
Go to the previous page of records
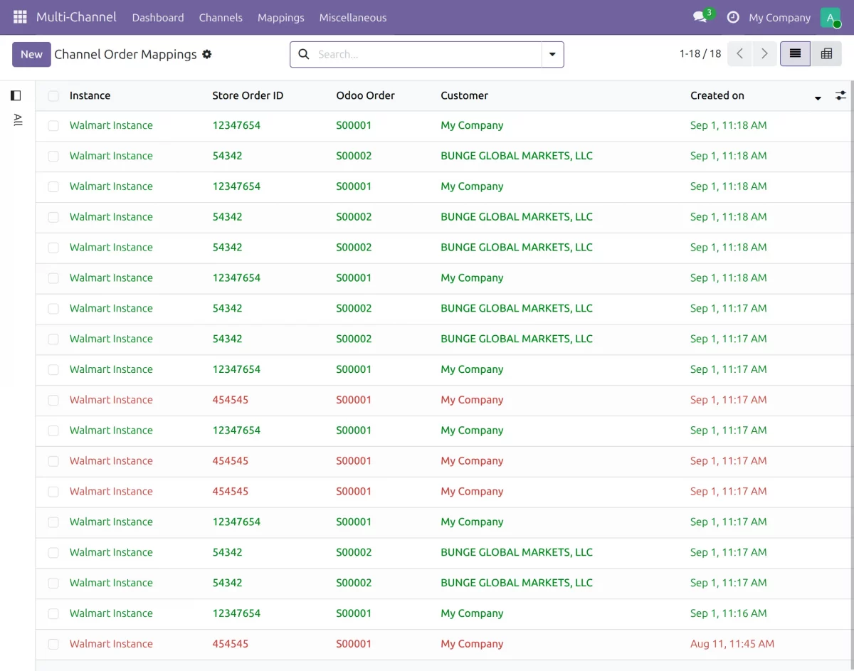coord(739,54)
